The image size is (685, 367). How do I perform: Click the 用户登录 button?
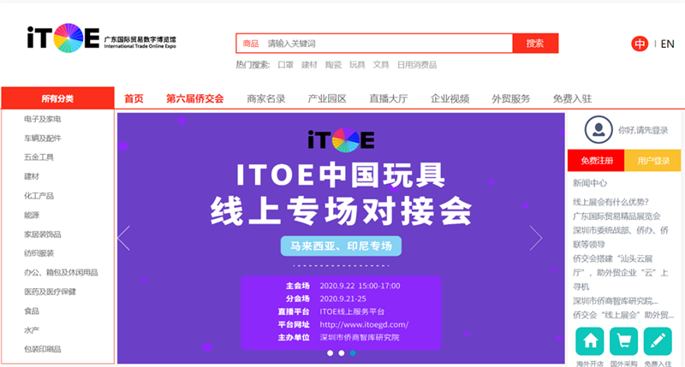[x=652, y=161]
